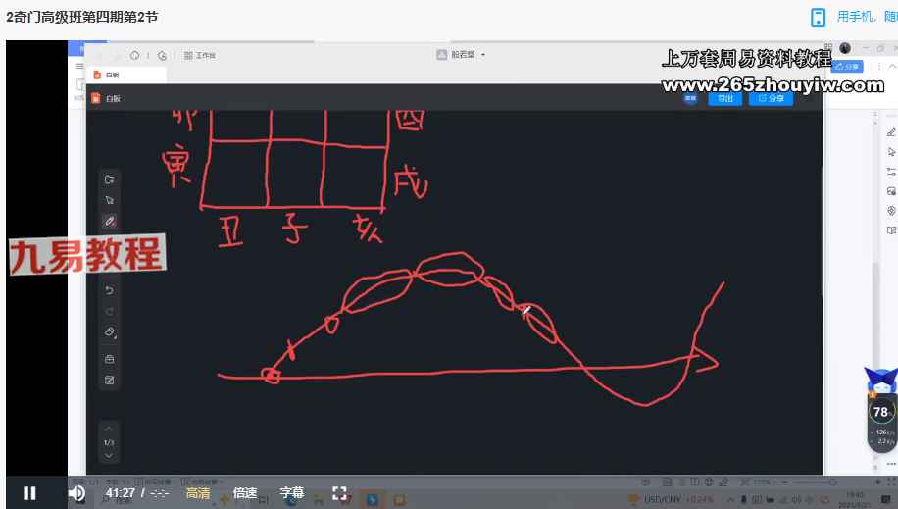Select the eraser tool in whiteboard toolbar
The width and height of the screenshot is (898, 509).
pos(110,332)
